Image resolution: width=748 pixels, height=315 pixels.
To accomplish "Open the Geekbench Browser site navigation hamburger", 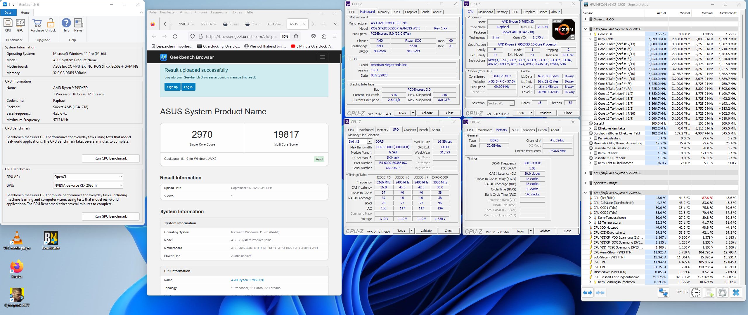I will click(323, 57).
